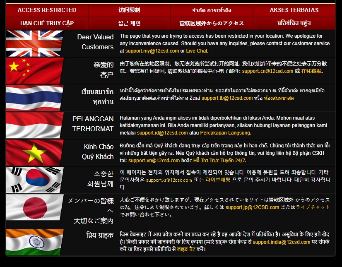The image size is (342, 267).
Task: Click the India flag image
Action: (x=34, y=242)
